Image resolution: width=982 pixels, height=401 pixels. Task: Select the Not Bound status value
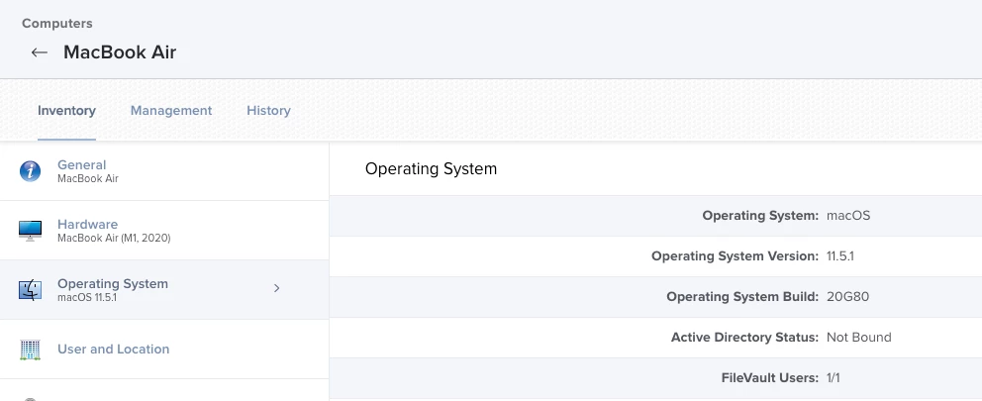click(x=858, y=338)
